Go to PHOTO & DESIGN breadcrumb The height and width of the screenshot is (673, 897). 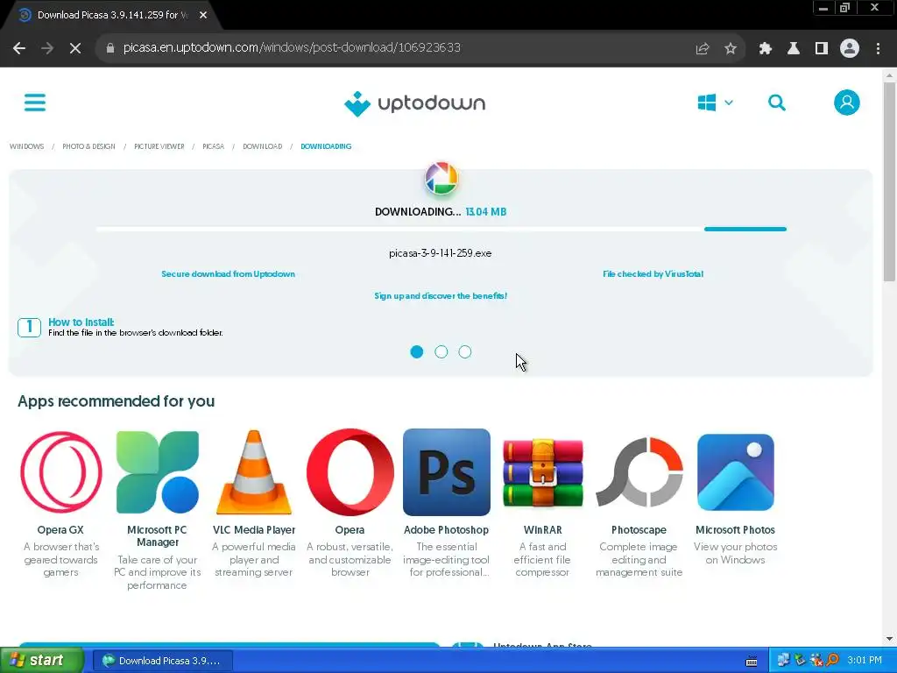pos(88,146)
